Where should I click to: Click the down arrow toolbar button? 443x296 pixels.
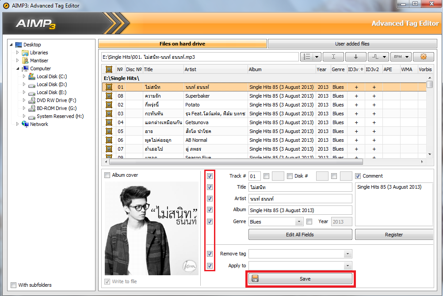[x=356, y=57]
